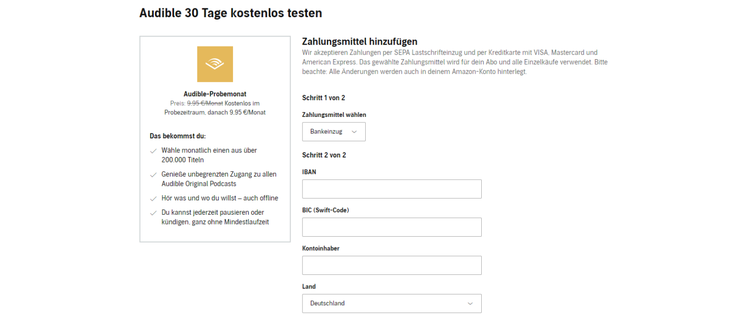Click the "Audible 30 Tage kostenlos testen" heading
752x314 pixels.
coord(231,13)
